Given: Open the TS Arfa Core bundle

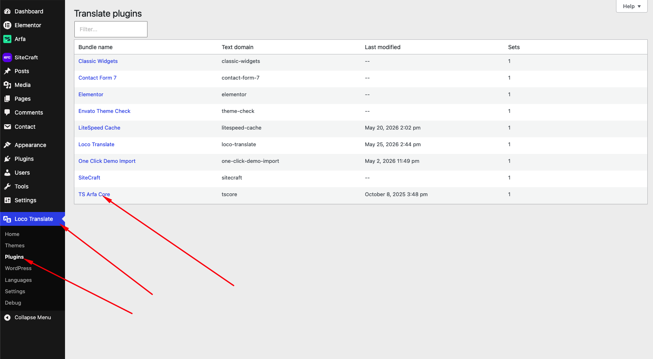Looking at the screenshot, I should tap(94, 195).
